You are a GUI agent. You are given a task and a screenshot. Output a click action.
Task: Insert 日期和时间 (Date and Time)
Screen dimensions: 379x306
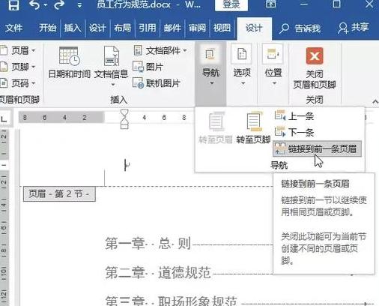[69, 62]
